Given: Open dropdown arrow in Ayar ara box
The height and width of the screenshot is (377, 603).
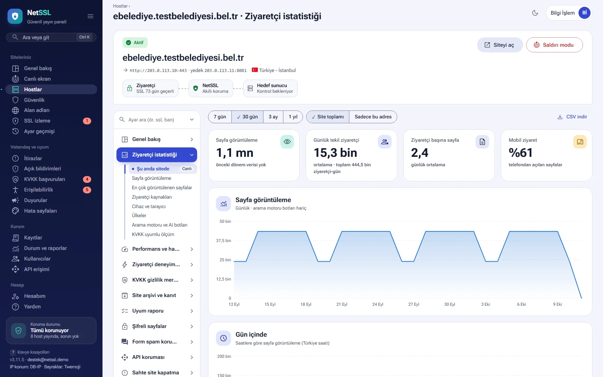Looking at the screenshot, I should tap(192, 120).
